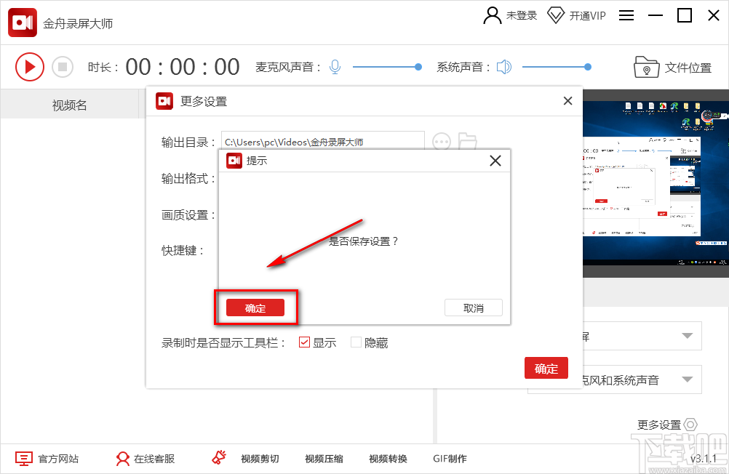This screenshot has width=729, height=474.
Task: Open the hamburger main menu
Action: tap(626, 15)
